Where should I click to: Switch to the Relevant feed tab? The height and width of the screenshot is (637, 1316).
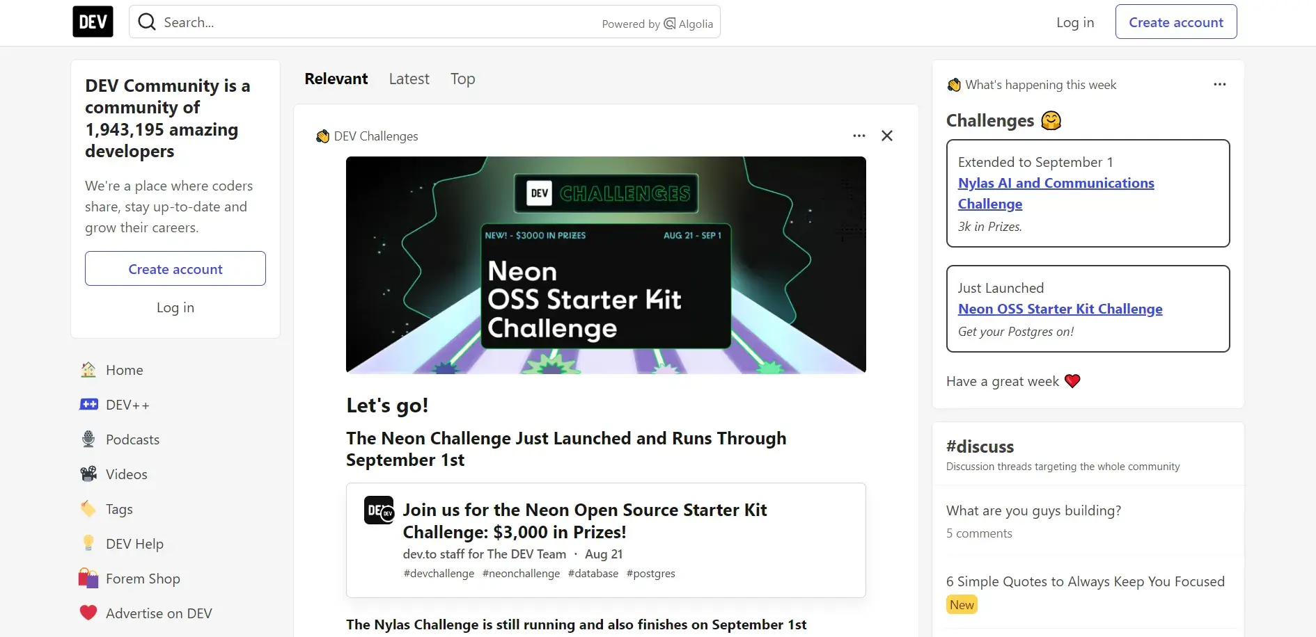tap(336, 79)
